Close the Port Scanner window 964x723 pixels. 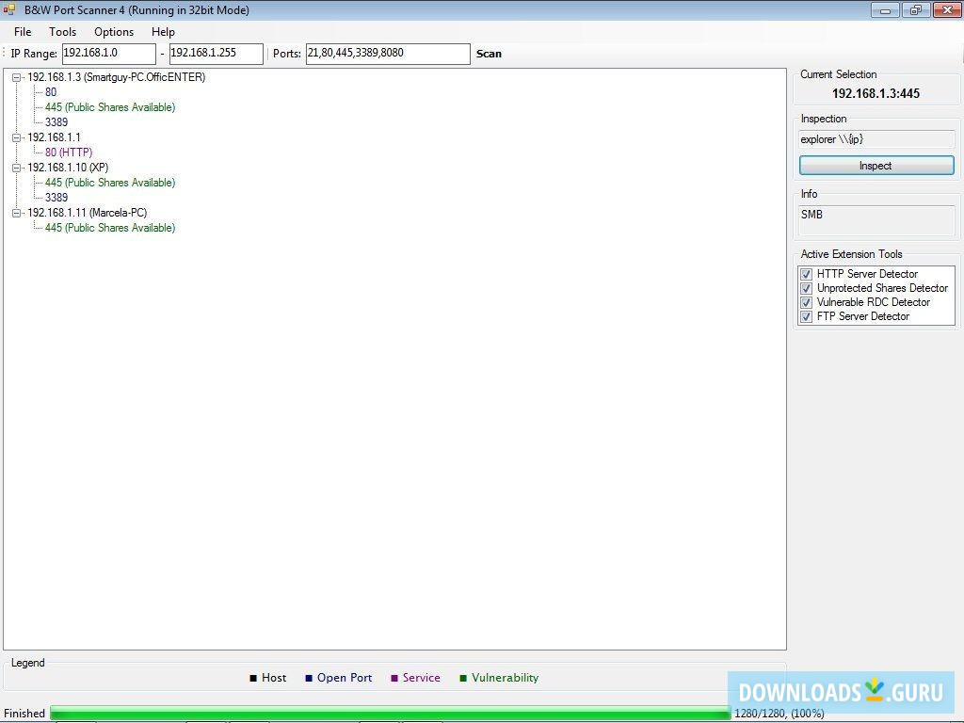[x=947, y=9]
